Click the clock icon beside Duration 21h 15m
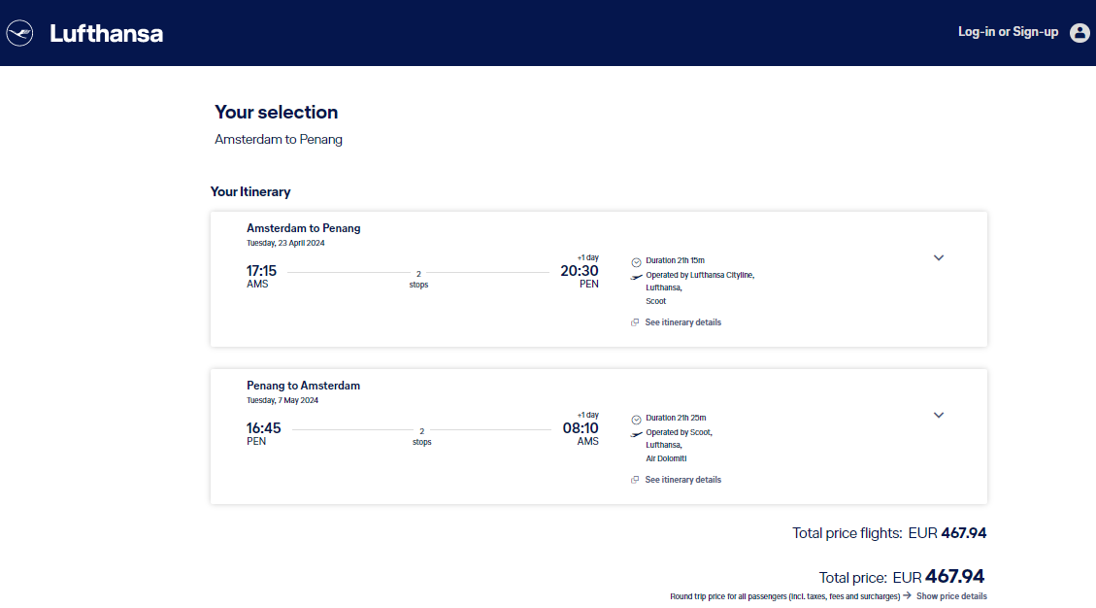Viewport: 1096px width, 608px height. pos(636,262)
